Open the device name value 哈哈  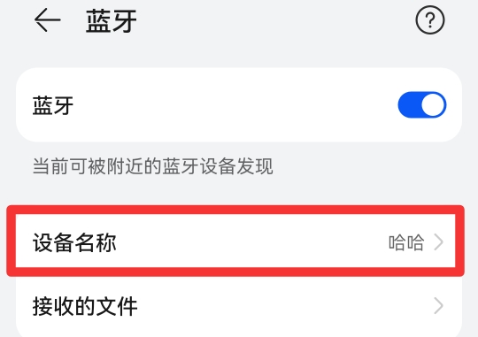pos(406,242)
